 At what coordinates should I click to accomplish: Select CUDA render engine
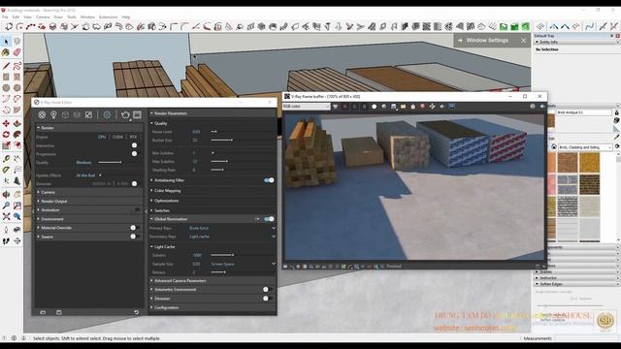117,137
